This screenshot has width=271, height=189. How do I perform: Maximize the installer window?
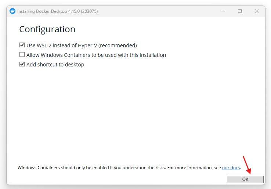pyautogui.click(x=240, y=11)
